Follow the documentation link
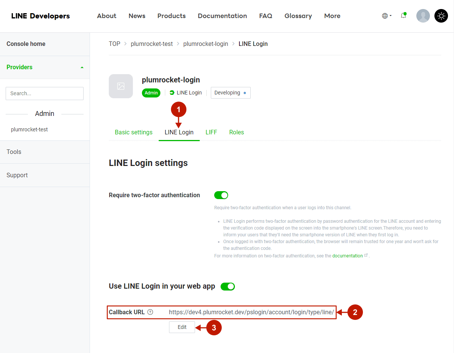This screenshot has height=353, width=454. (x=347, y=256)
